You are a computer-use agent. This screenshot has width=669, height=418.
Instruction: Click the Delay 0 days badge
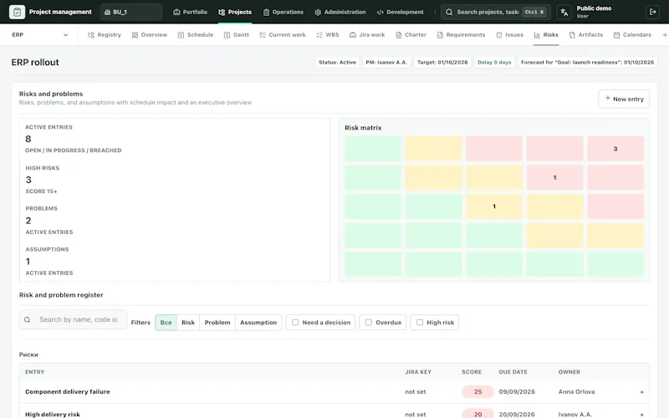coord(494,62)
